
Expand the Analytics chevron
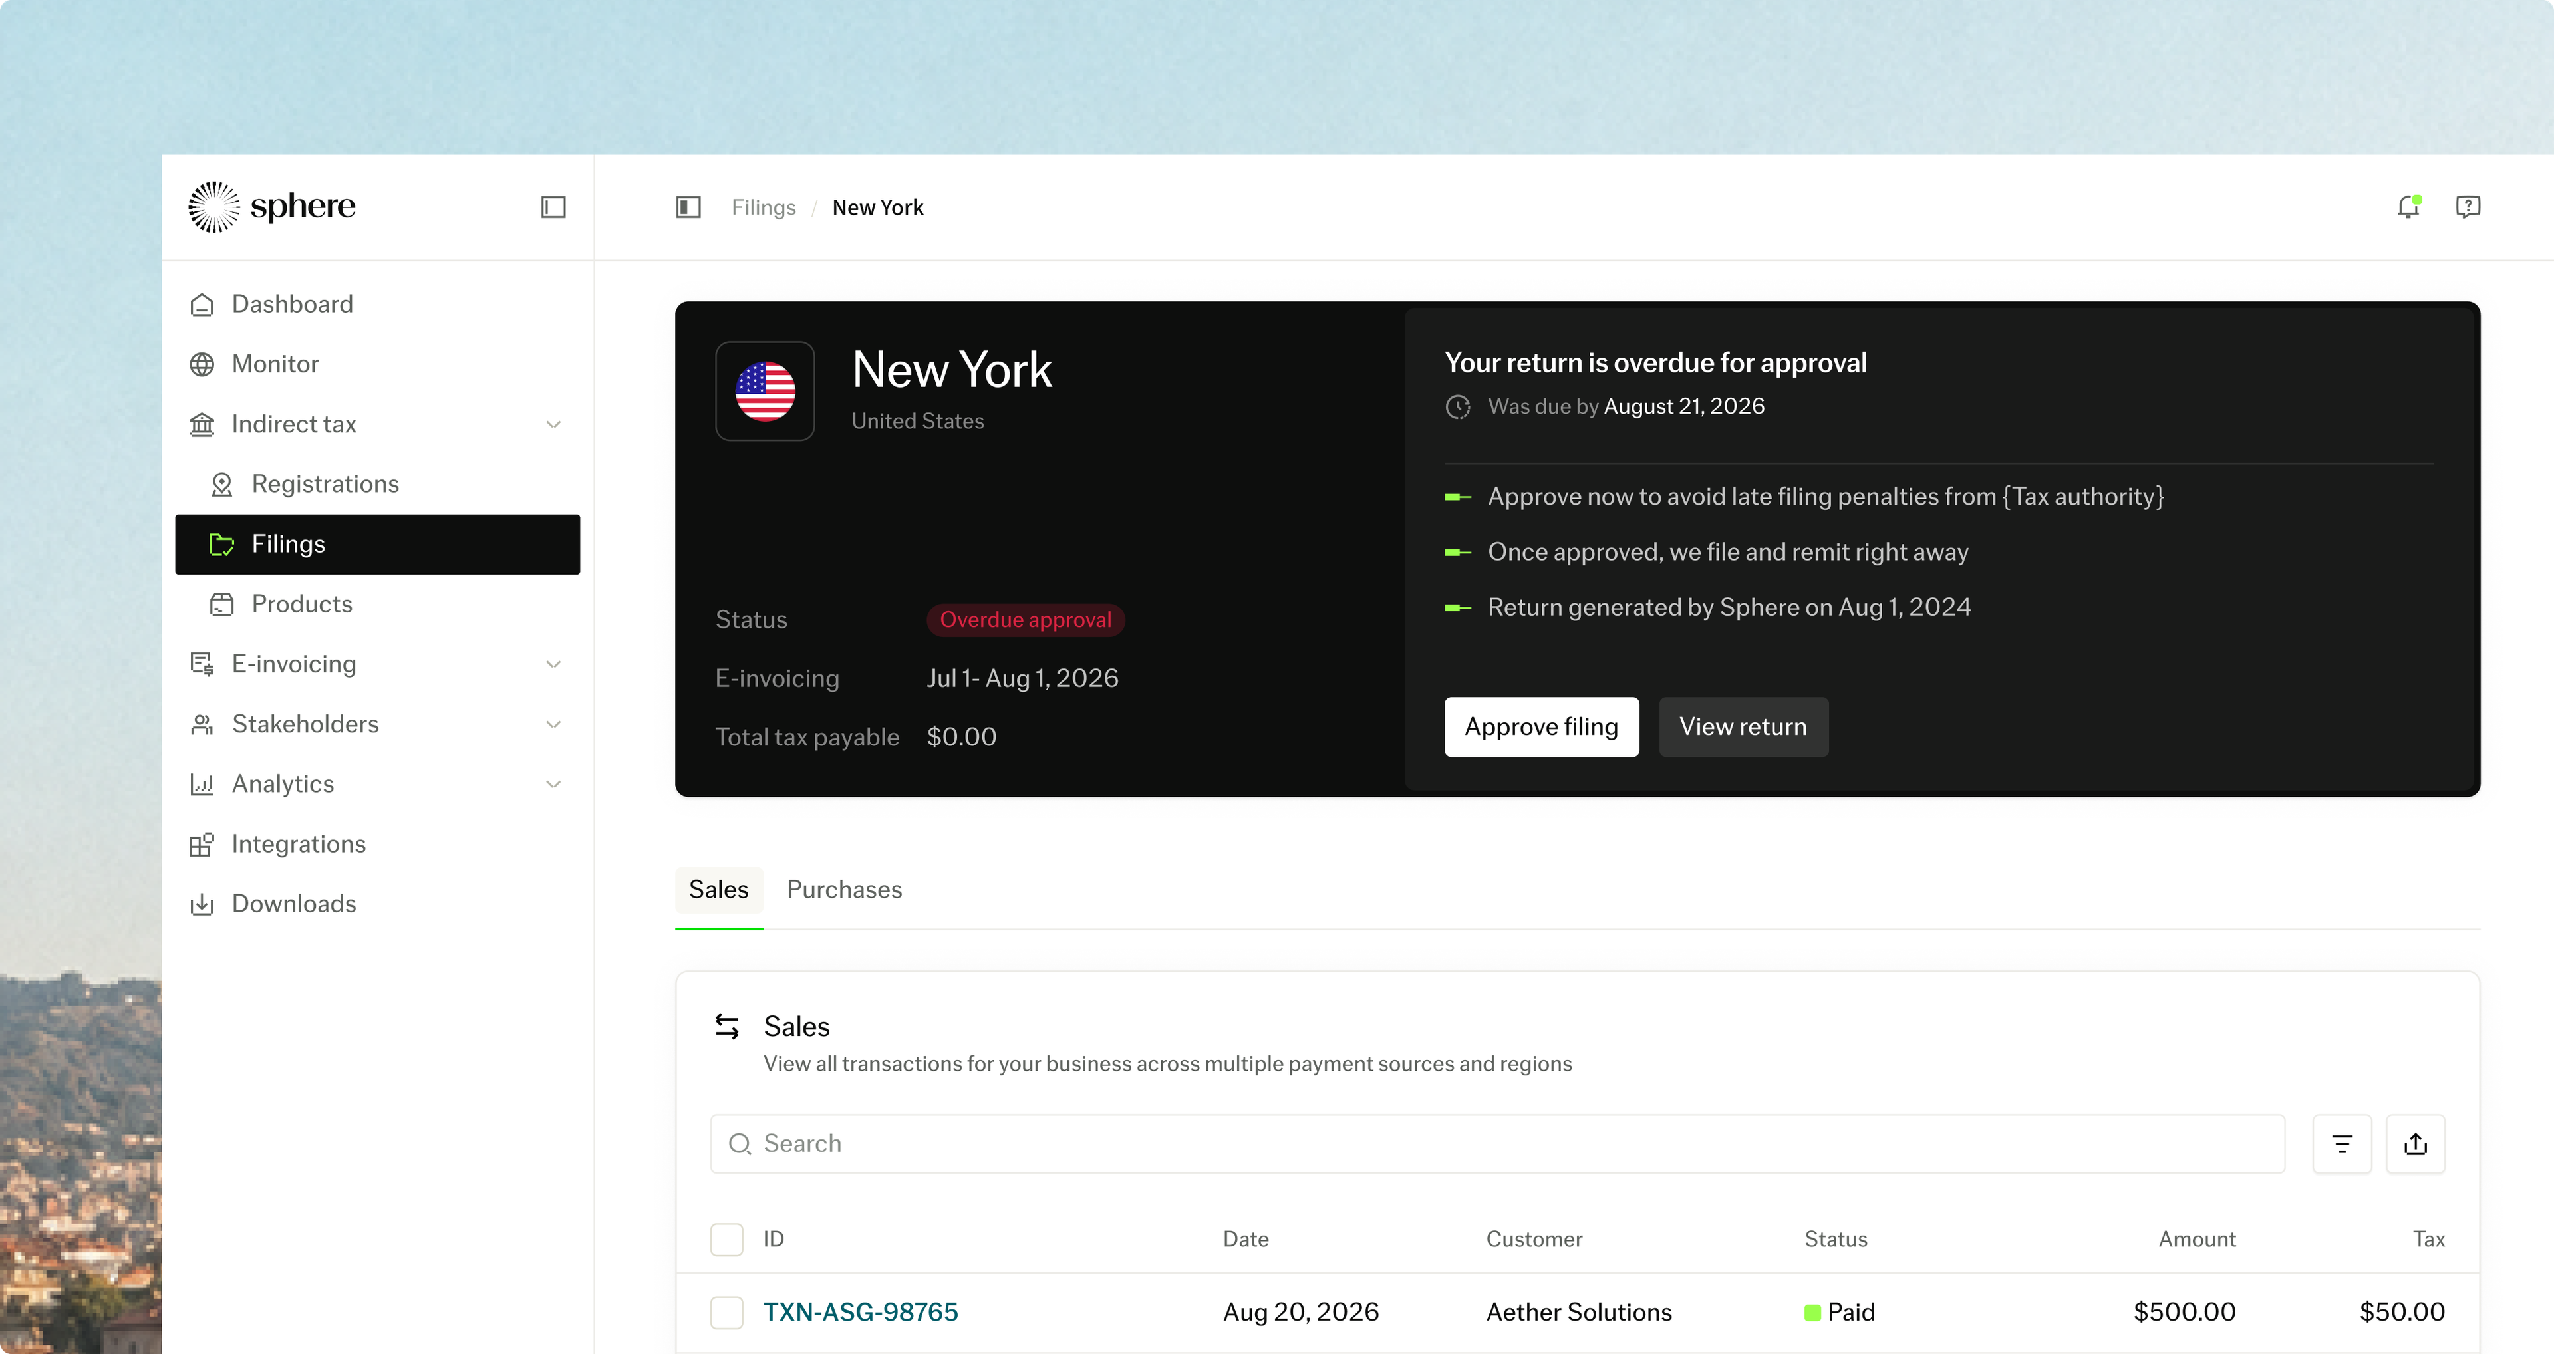(553, 784)
